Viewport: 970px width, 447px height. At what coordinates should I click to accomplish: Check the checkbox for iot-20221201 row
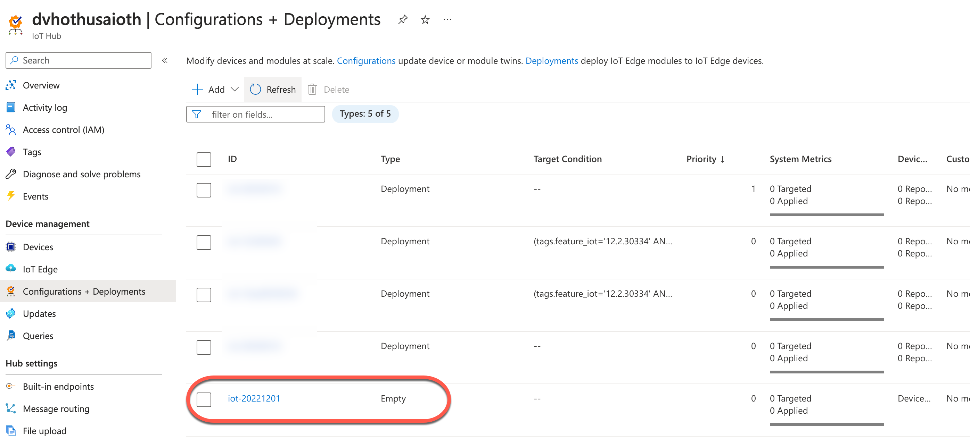[x=203, y=399]
